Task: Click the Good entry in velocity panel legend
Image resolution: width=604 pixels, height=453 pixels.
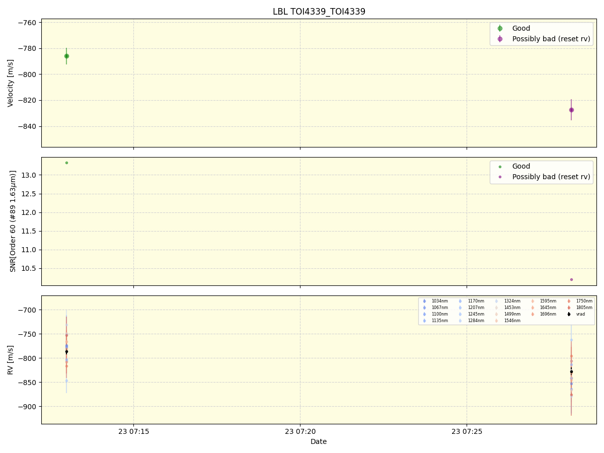Action: point(521,28)
